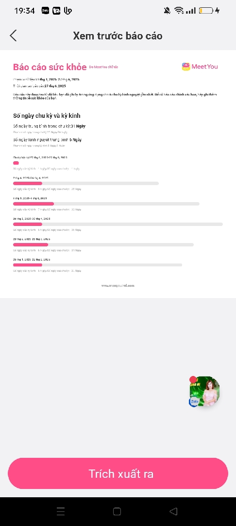Tap the MeetYou logo icon
Screen dimensions: 236x526
(186, 66)
